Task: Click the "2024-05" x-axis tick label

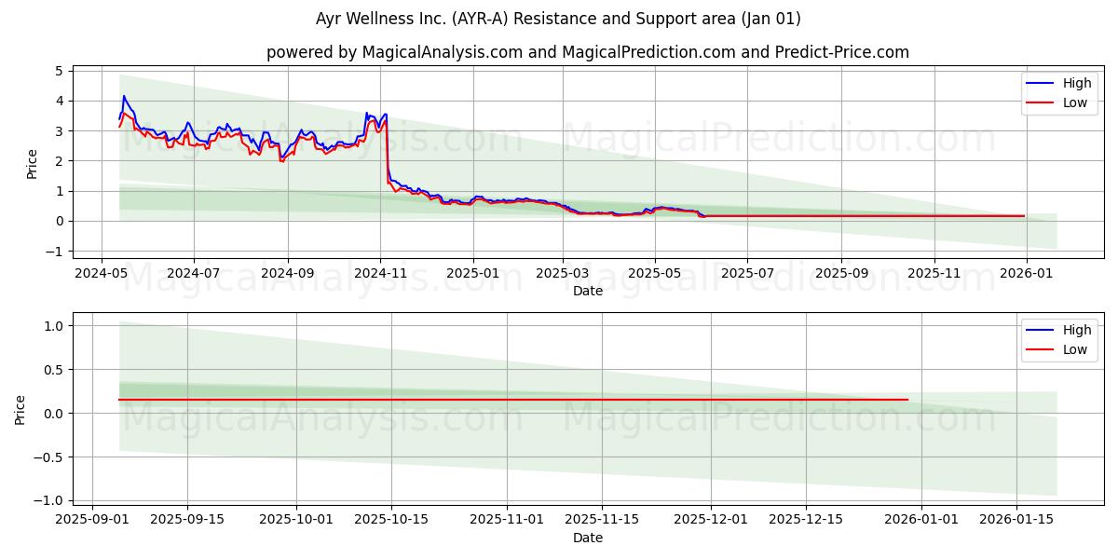Action: [x=102, y=273]
